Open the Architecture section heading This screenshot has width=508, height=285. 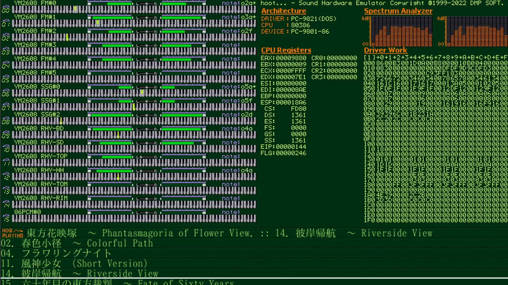tap(284, 11)
